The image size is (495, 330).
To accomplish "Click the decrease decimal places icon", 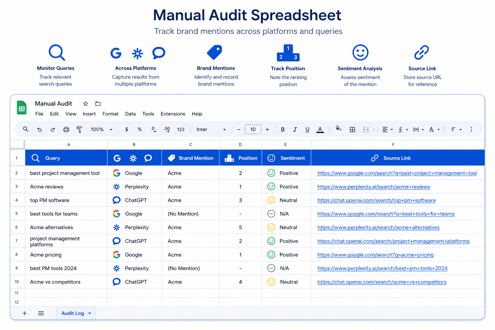I will point(153,130).
